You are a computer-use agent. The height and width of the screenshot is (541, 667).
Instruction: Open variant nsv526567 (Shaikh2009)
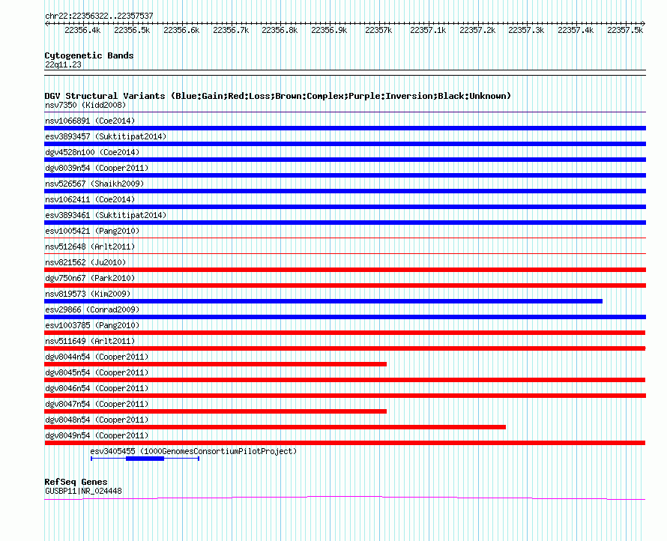click(x=94, y=184)
